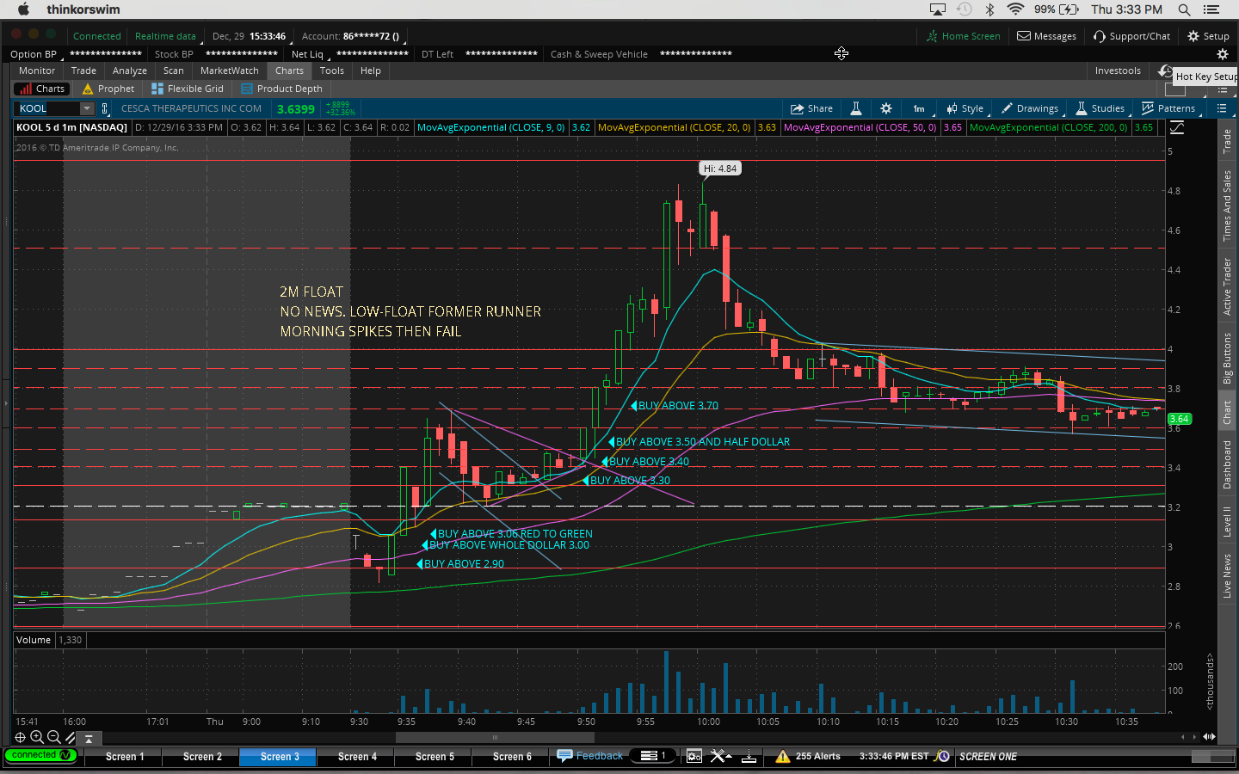Zoom in on the chart
1239x774 pixels.
pyautogui.click(x=37, y=737)
